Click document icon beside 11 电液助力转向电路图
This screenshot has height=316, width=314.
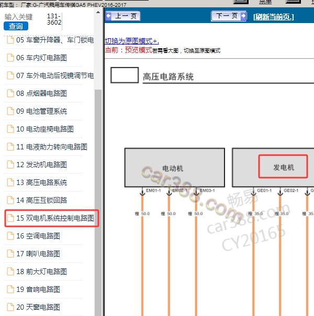(10, 147)
